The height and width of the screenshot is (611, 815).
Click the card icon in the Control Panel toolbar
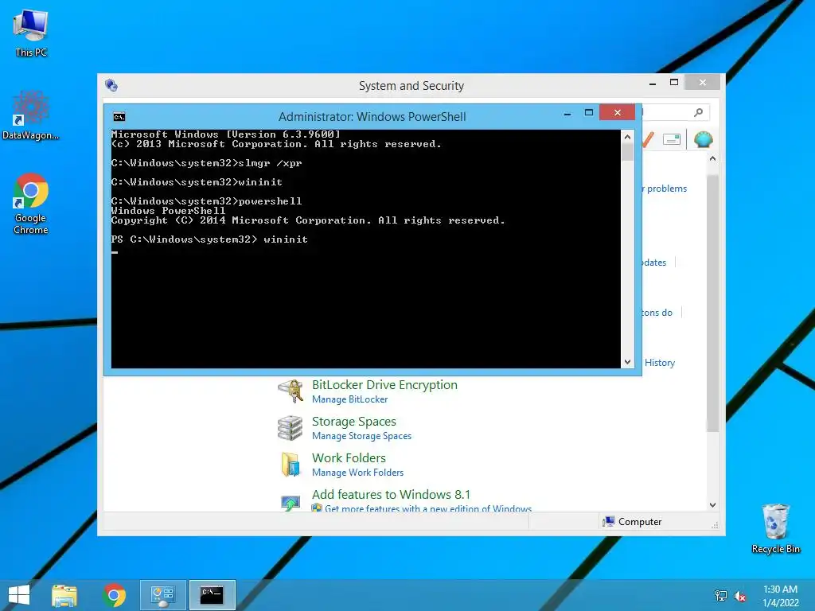click(672, 139)
